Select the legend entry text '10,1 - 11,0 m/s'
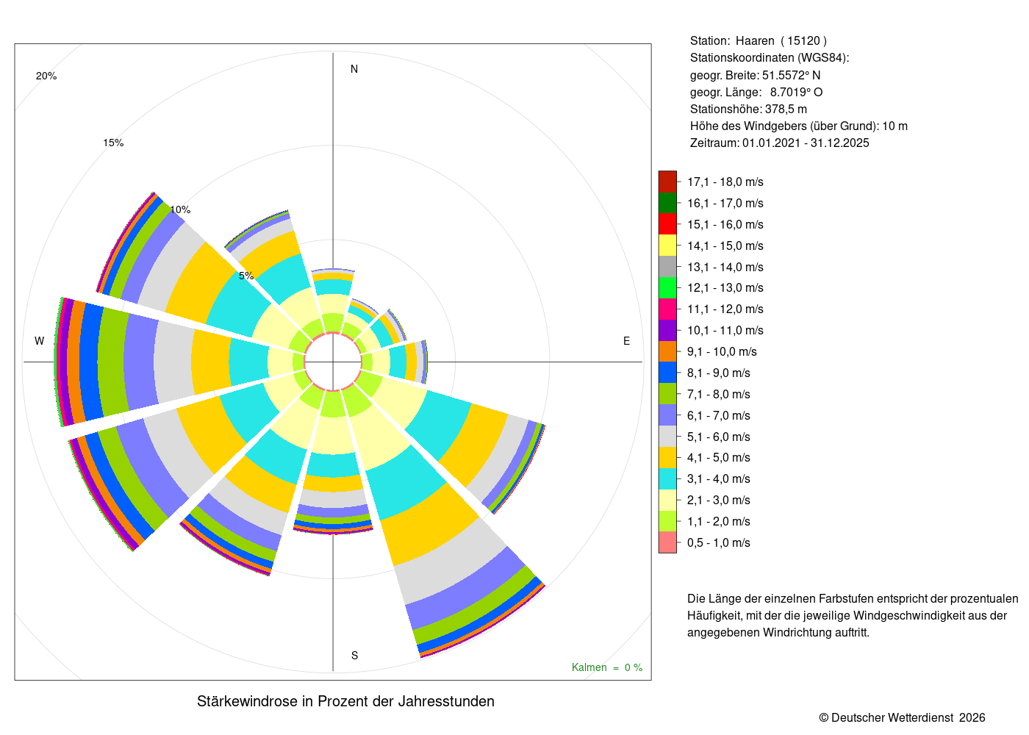The image size is (1029, 735). pyautogui.click(x=725, y=331)
